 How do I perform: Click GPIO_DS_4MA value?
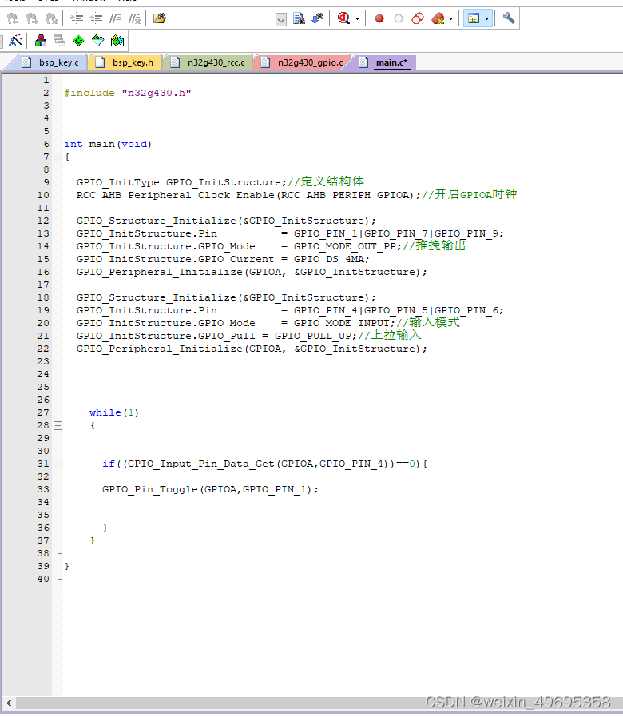coord(328,259)
